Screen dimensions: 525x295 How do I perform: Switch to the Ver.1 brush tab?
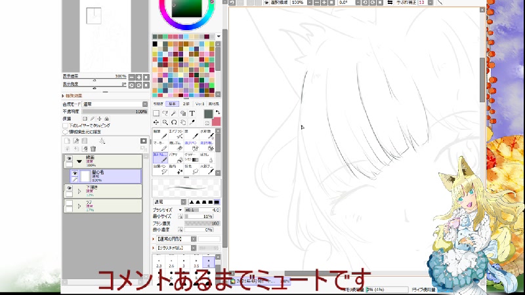(x=199, y=104)
